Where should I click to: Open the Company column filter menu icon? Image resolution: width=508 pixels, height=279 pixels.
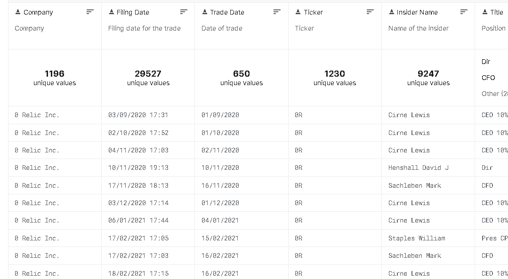coord(89,12)
